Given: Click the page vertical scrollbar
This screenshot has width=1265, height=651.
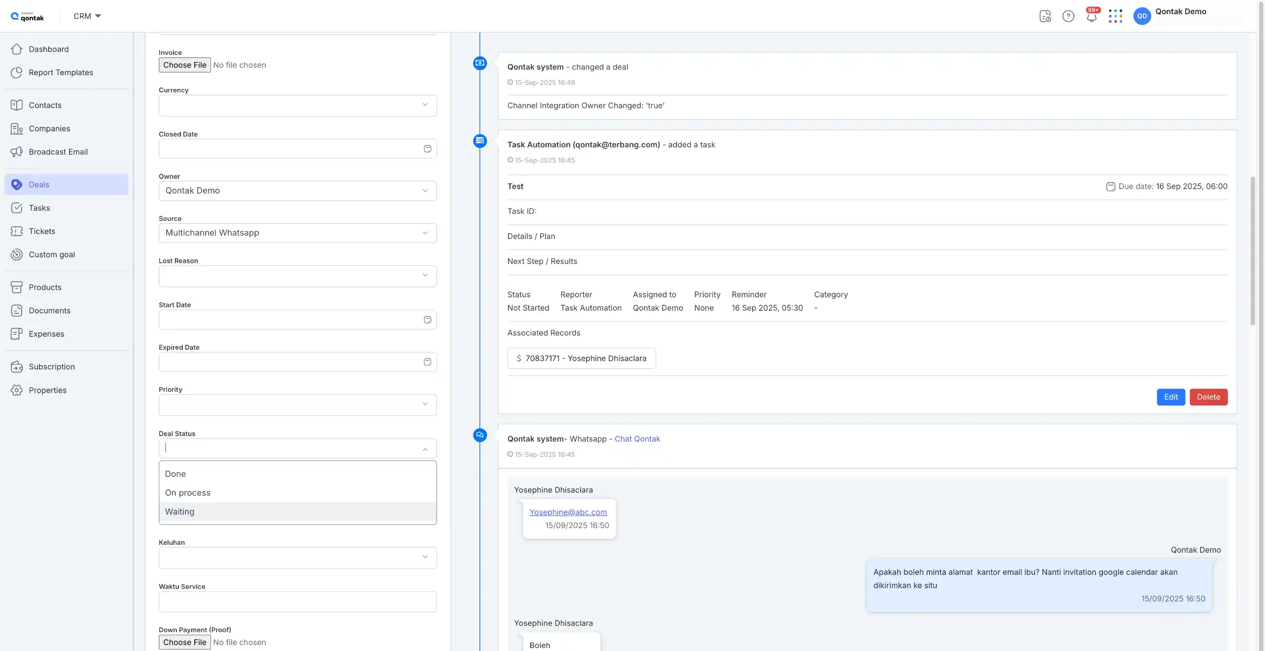Looking at the screenshot, I should tap(1252, 251).
